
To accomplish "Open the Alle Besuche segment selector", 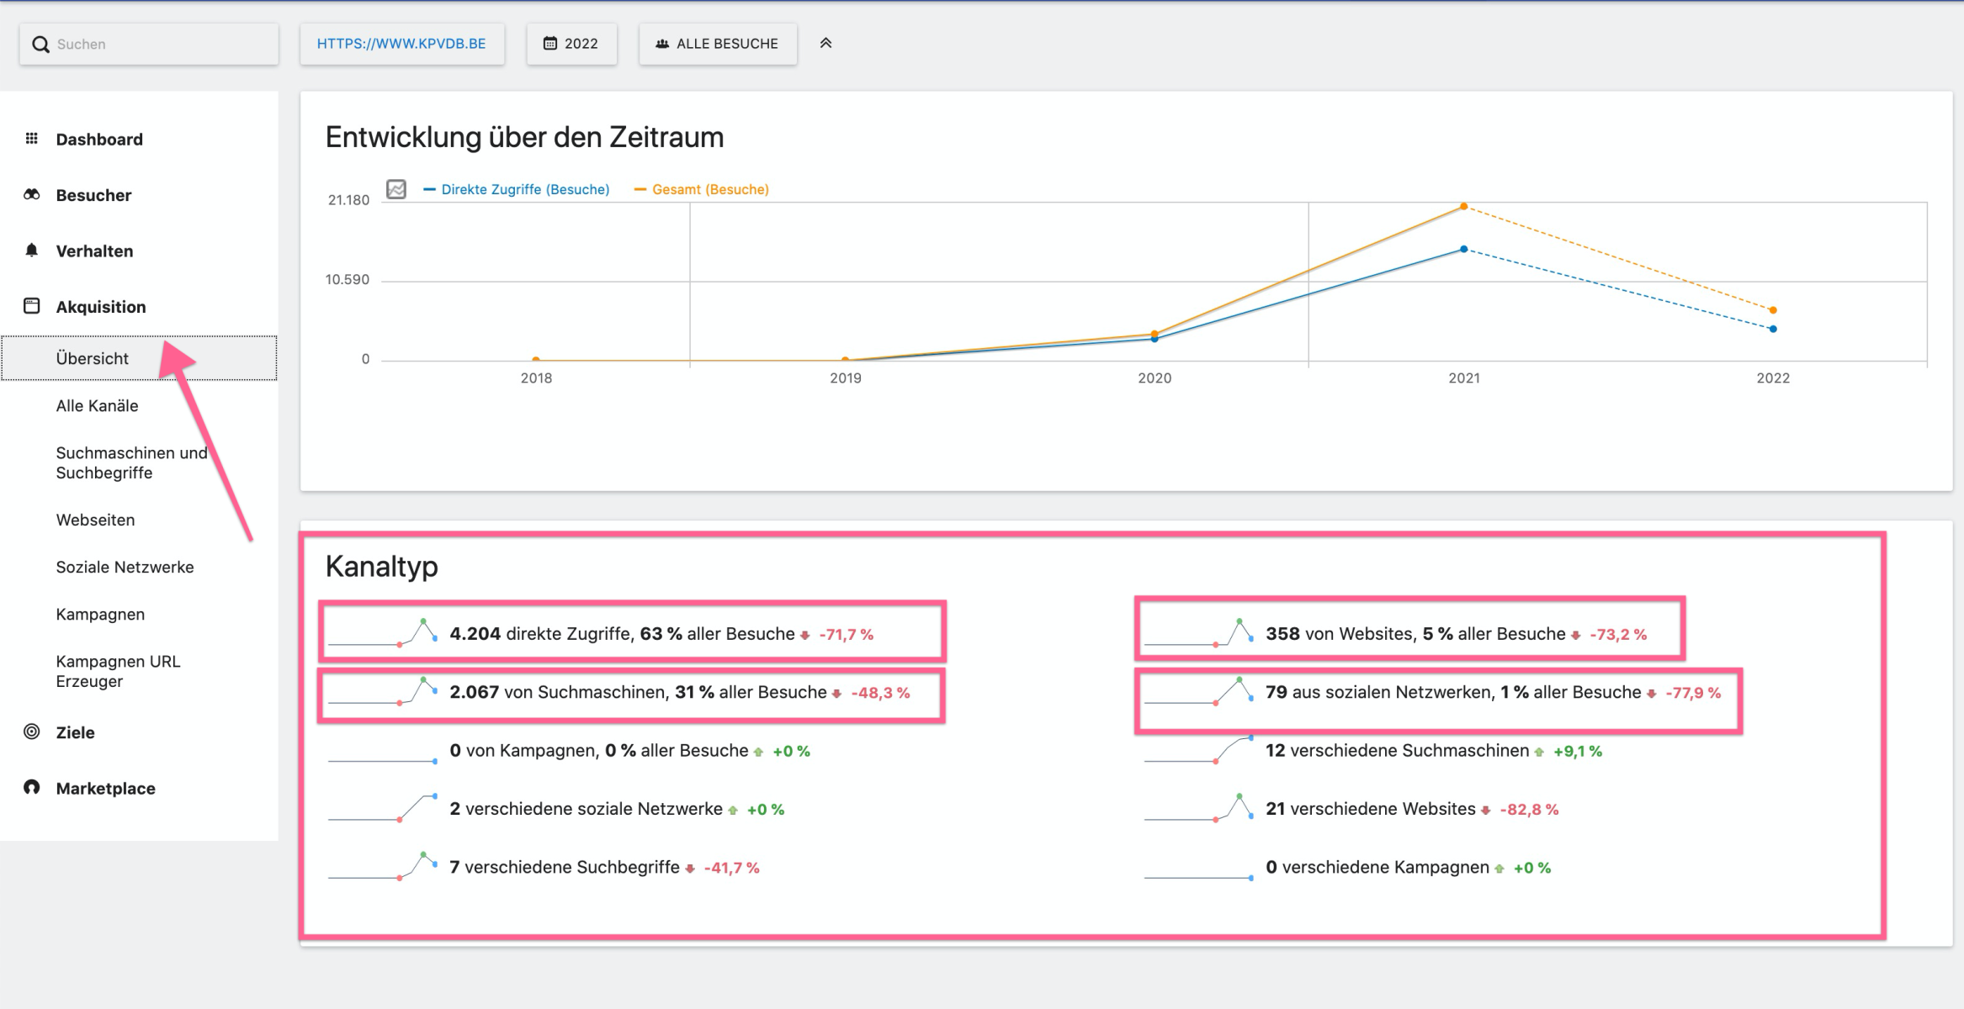I will pos(718,44).
